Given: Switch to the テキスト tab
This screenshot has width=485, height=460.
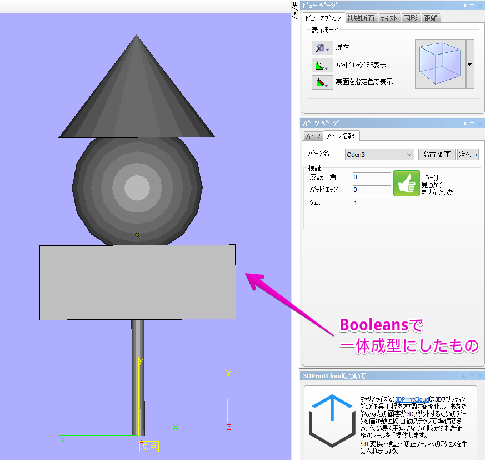Looking at the screenshot, I should (x=389, y=18).
